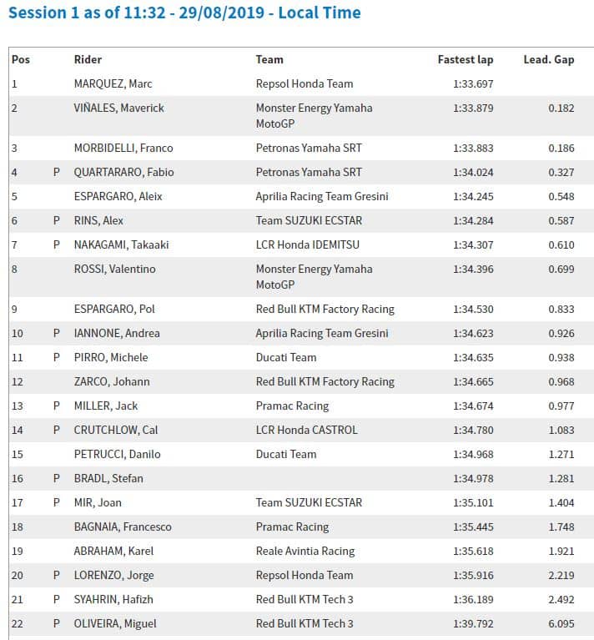
Task: Select rider VIÑALES, Maverick
Action: [119, 108]
